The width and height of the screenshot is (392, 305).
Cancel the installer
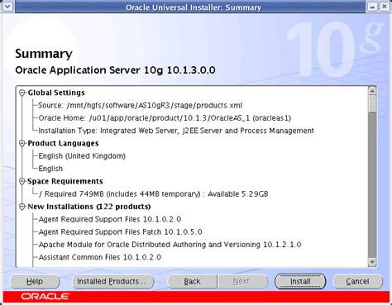point(357,282)
